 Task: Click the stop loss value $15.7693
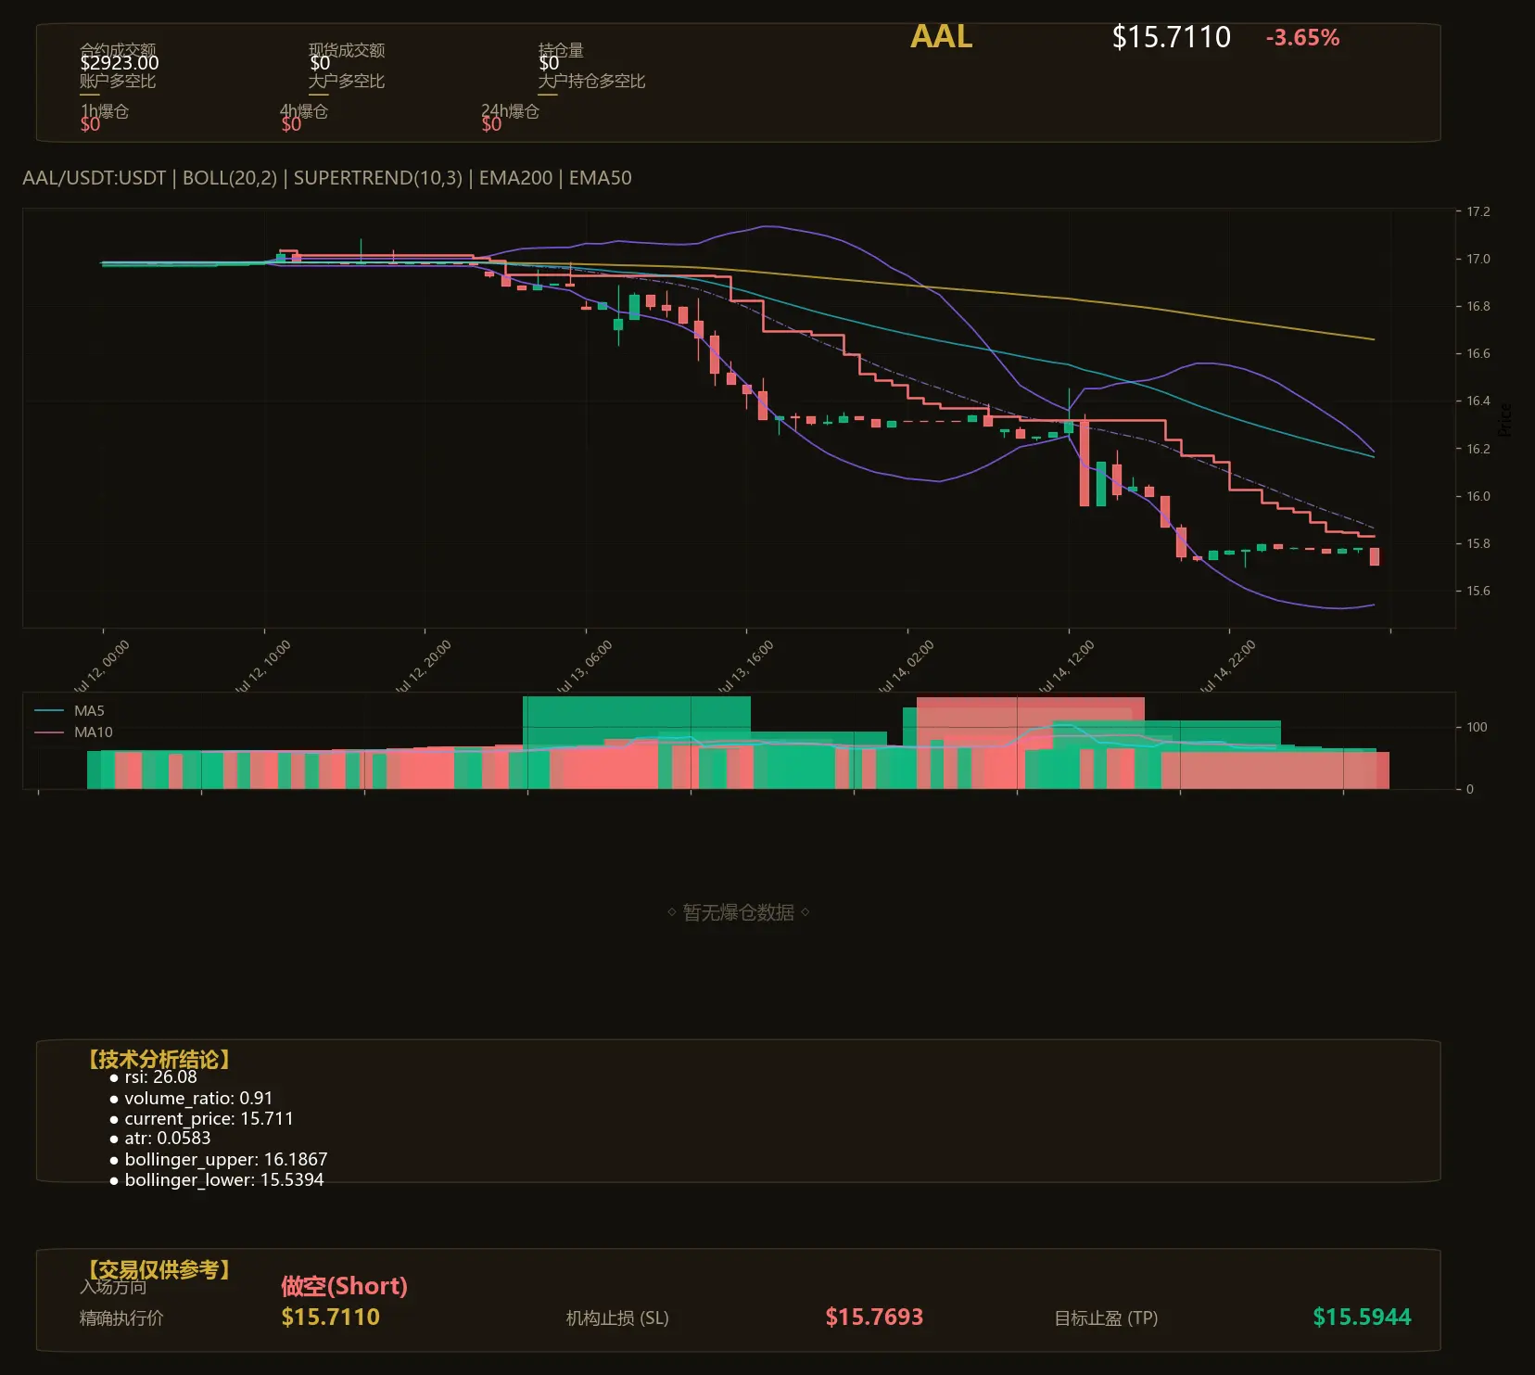[874, 1318]
